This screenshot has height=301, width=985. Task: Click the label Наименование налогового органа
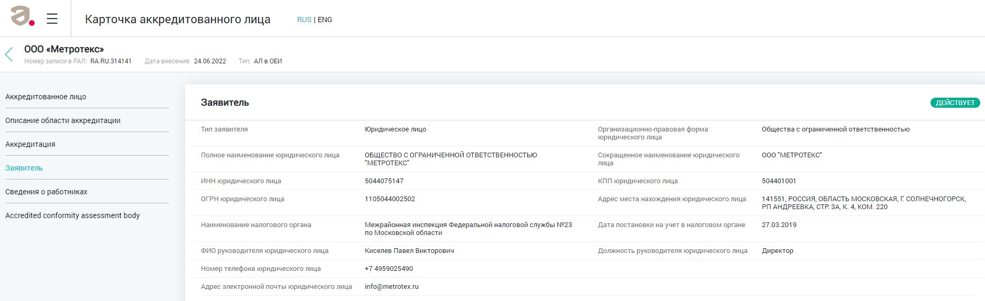tap(256, 225)
